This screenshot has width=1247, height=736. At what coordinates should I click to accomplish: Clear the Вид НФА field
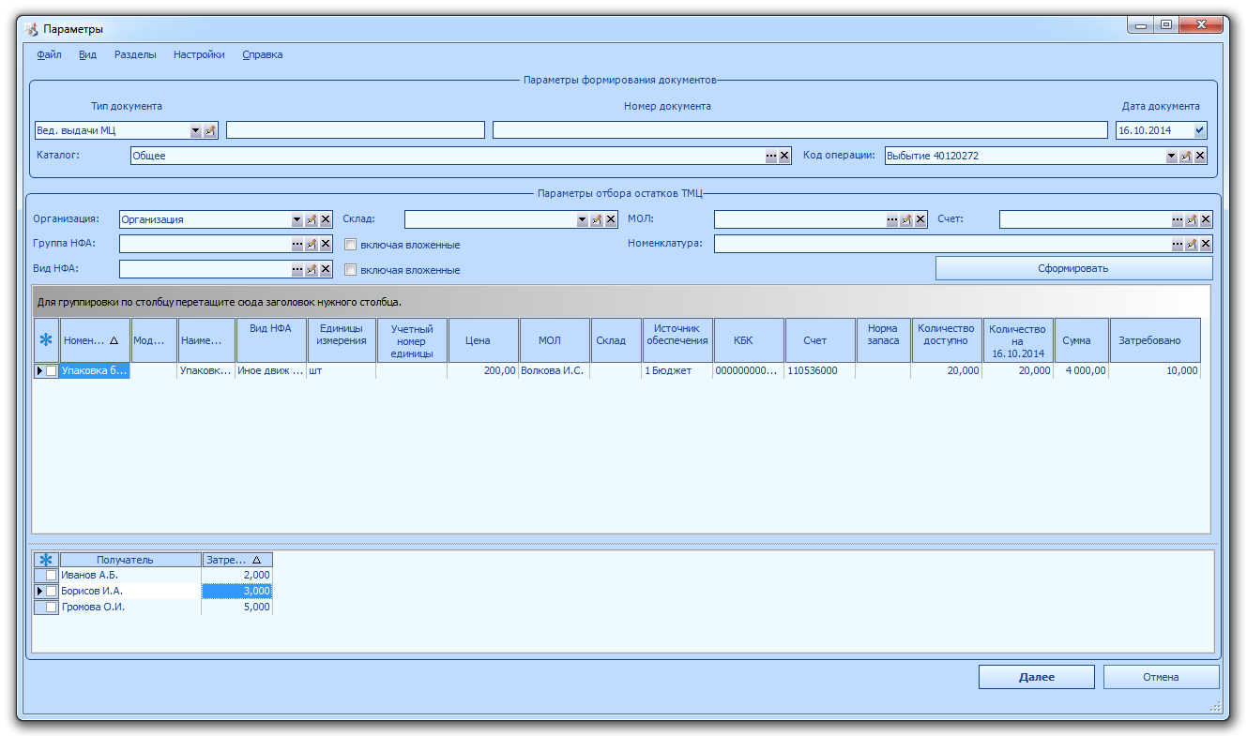click(x=326, y=269)
